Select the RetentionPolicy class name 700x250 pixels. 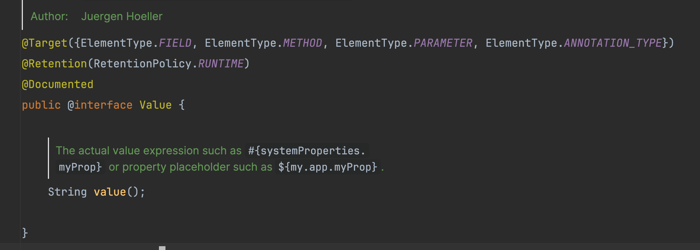point(143,64)
